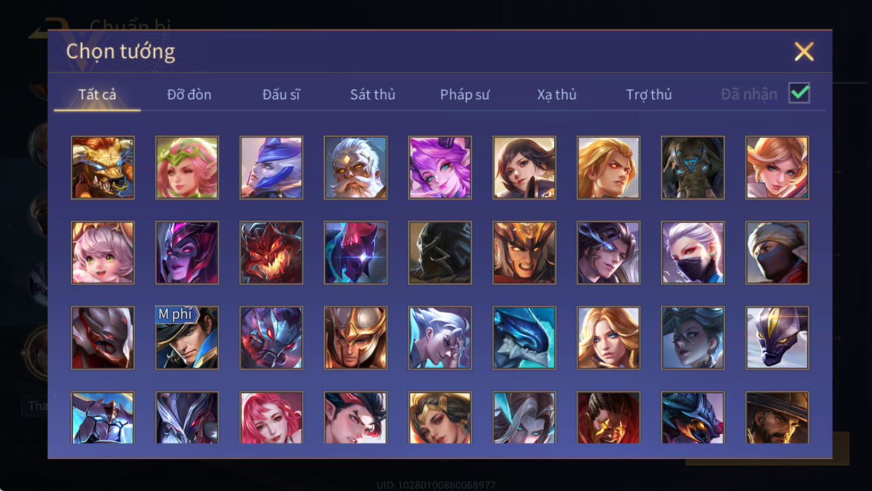Image resolution: width=872 pixels, height=491 pixels.
Task: Filter heroes by Sát thủ
Action: click(373, 94)
